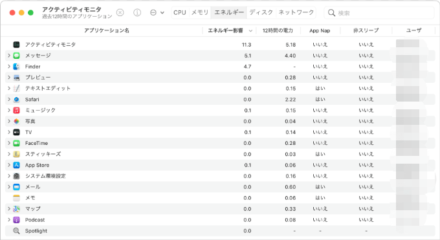Screen dimensions: 440x240
Task: Open the ディスク tab
Action: tap(261, 13)
